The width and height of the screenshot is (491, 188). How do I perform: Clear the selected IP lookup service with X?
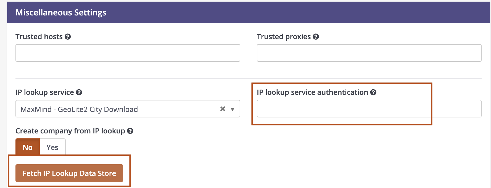pyautogui.click(x=223, y=109)
